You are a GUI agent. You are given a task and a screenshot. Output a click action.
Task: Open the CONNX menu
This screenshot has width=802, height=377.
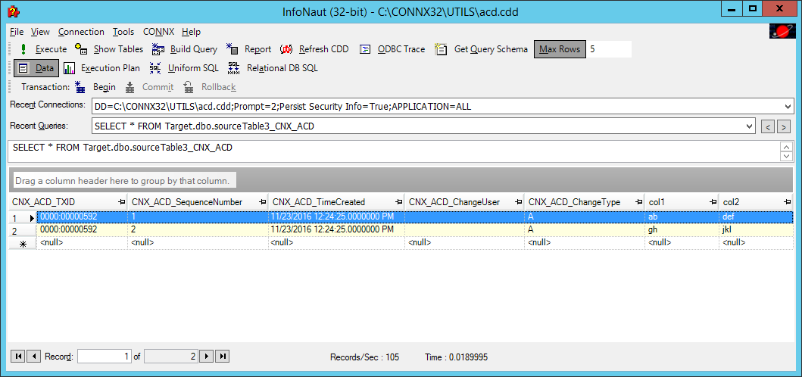[x=158, y=32]
